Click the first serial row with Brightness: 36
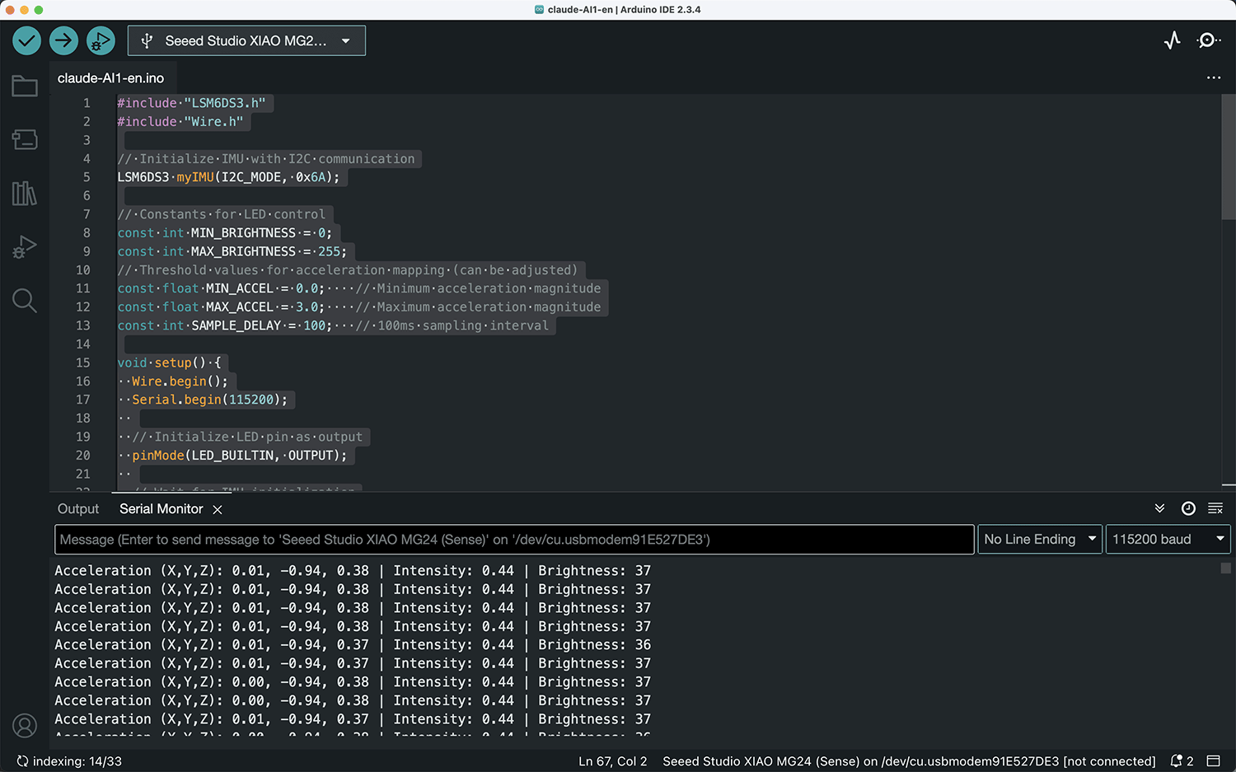1236x772 pixels. [x=353, y=644]
